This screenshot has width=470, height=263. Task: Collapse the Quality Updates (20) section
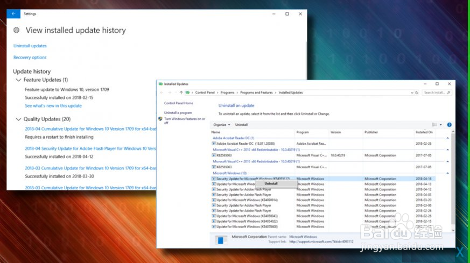pos(18,119)
